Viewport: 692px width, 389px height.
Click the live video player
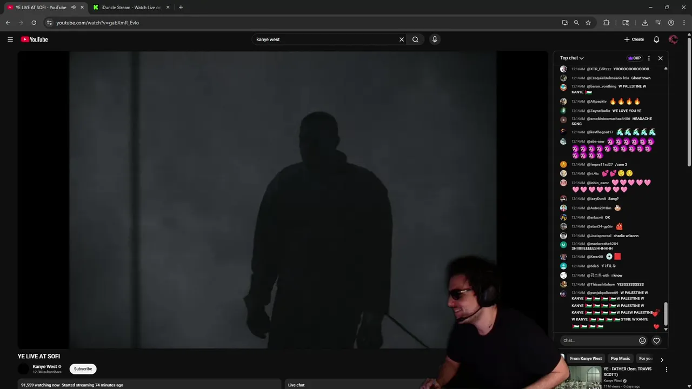(283, 200)
